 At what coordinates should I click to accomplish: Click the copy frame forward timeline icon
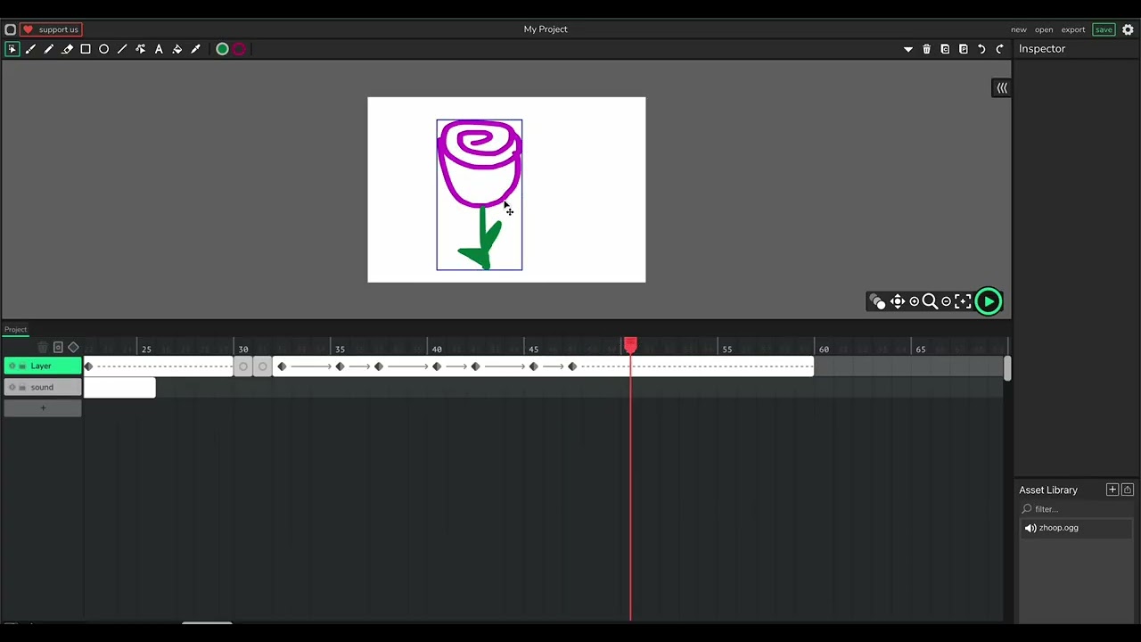(58, 348)
